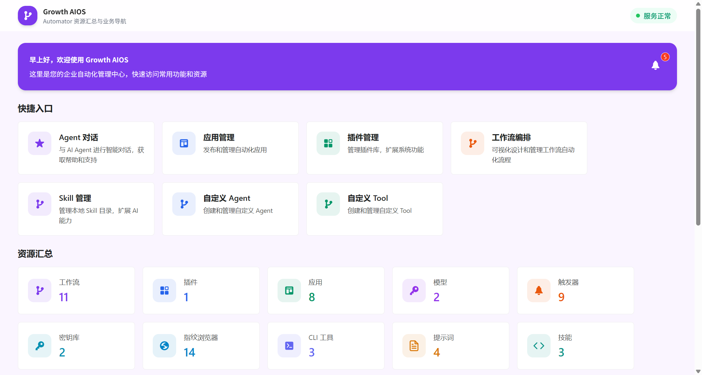The image size is (702, 375).
Task: Click the 插件 resource grid icon
Action: point(164,291)
